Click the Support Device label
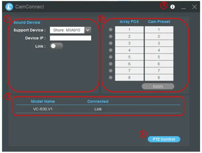Viewport: 202px width, 153px height. pos(29,30)
